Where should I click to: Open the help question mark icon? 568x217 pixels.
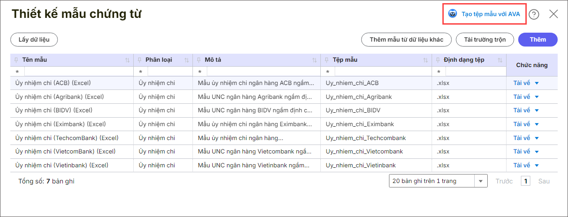(x=533, y=14)
